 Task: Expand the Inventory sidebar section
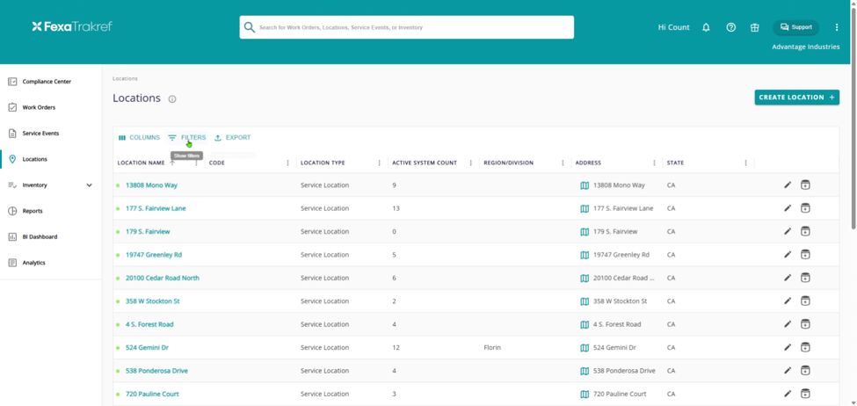coord(90,185)
